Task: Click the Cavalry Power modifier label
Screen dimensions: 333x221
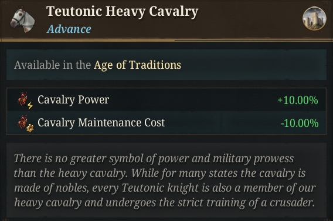Action: click(73, 100)
